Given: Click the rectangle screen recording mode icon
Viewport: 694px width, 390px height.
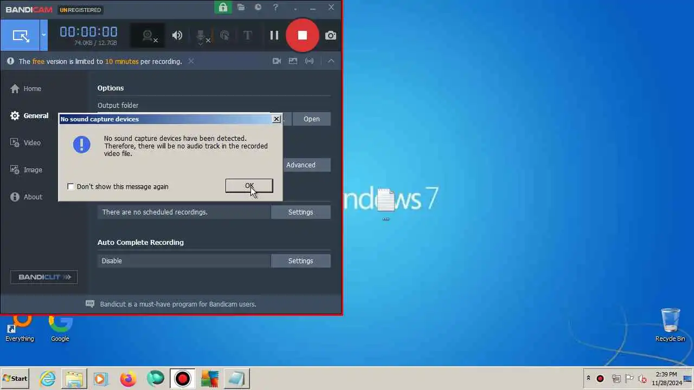Looking at the screenshot, I should 21,36.
